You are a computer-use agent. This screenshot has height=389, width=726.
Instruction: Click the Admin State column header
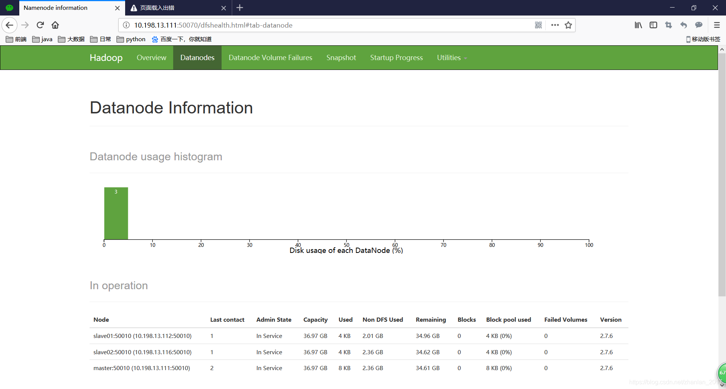click(x=274, y=320)
